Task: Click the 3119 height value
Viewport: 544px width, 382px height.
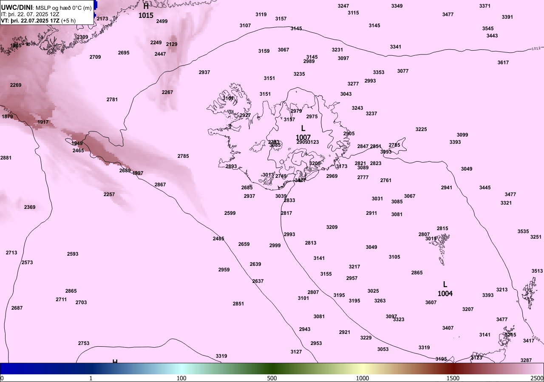Action: pyautogui.click(x=261, y=14)
